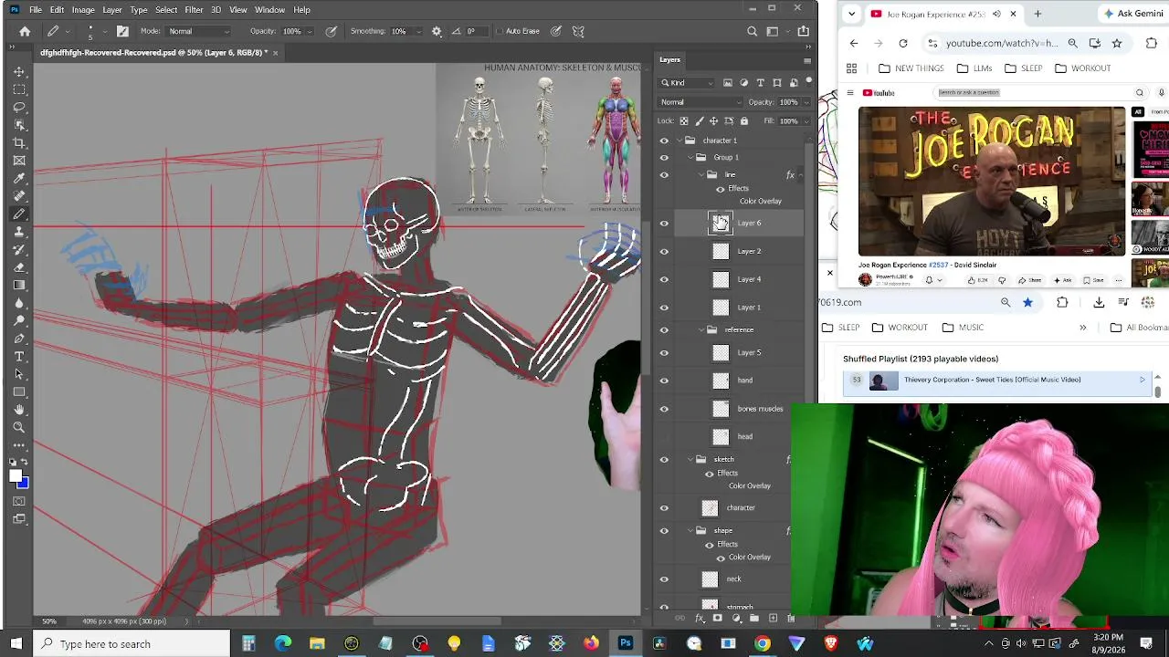Image resolution: width=1169 pixels, height=657 pixels.
Task: Open the NEW THINGS bookmarks folder
Action: pyautogui.click(x=911, y=68)
